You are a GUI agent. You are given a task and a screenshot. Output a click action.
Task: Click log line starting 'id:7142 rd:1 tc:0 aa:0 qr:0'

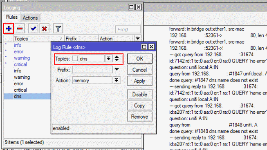(218, 61)
